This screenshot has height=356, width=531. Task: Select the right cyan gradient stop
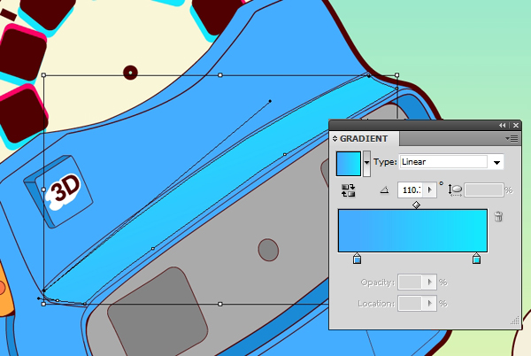(x=476, y=259)
